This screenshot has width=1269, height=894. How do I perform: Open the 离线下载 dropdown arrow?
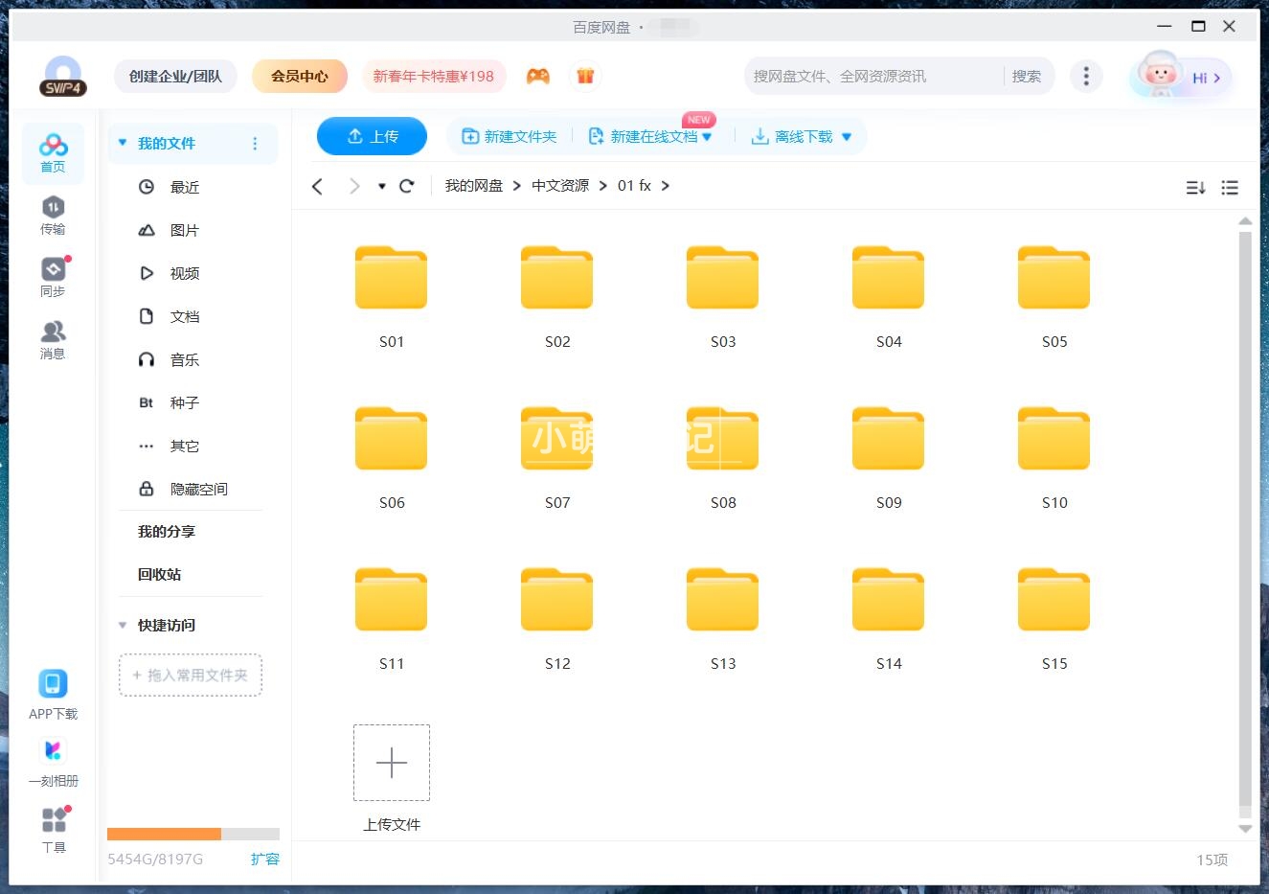pyautogui.click(x=847, y=136)
